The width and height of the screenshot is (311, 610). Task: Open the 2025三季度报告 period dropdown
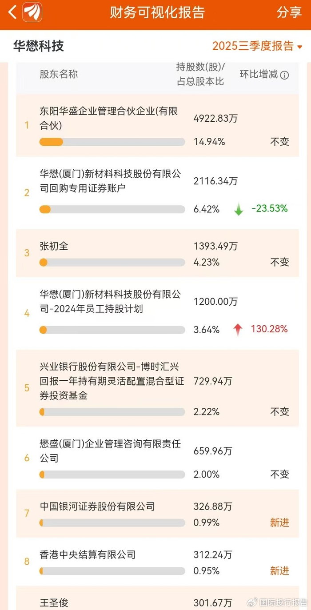257,46
